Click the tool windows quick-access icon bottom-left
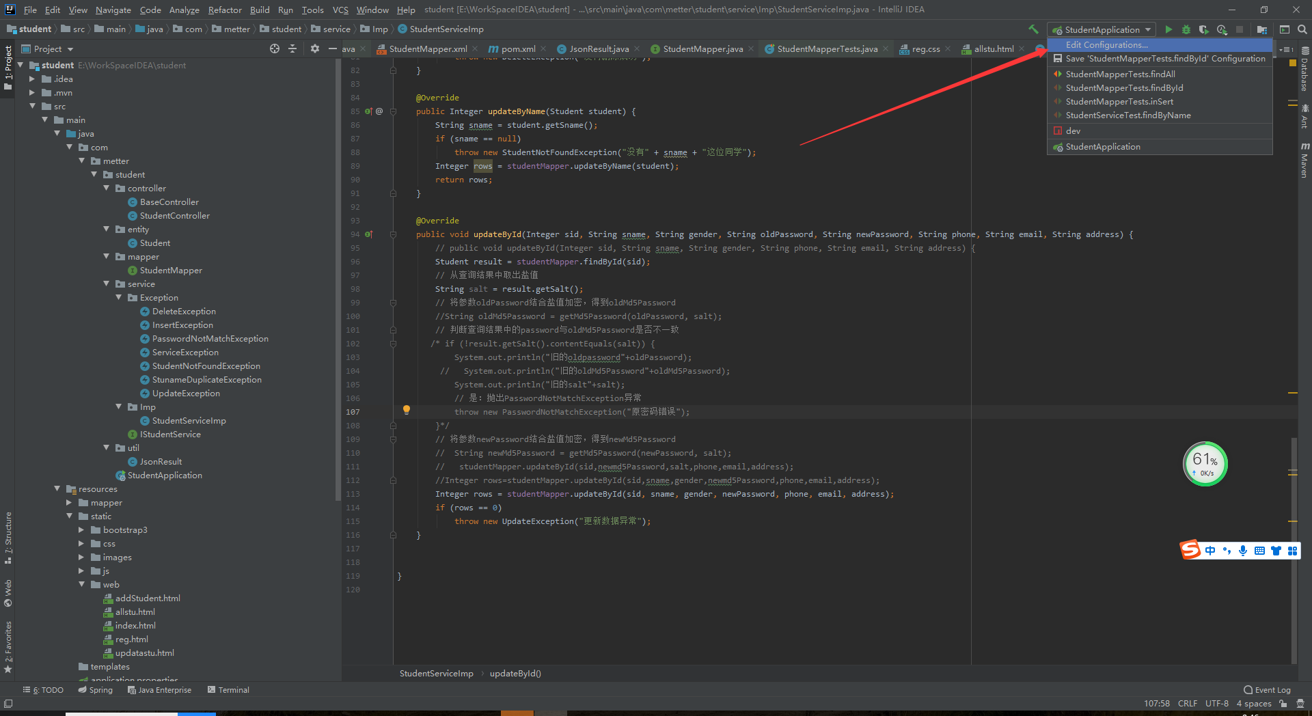1312x716 pixels. [x=8, y=703]
